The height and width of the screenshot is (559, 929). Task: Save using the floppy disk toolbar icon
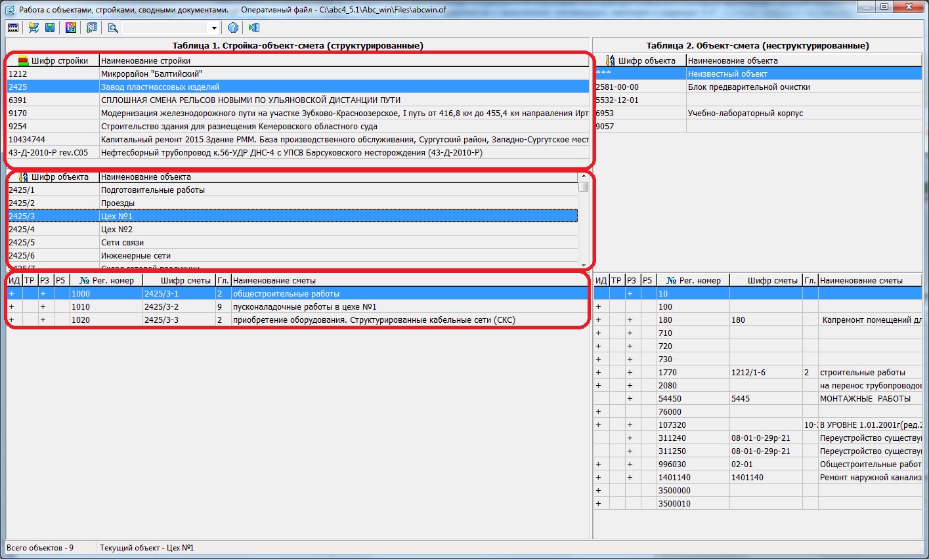[x=50, y=28]
